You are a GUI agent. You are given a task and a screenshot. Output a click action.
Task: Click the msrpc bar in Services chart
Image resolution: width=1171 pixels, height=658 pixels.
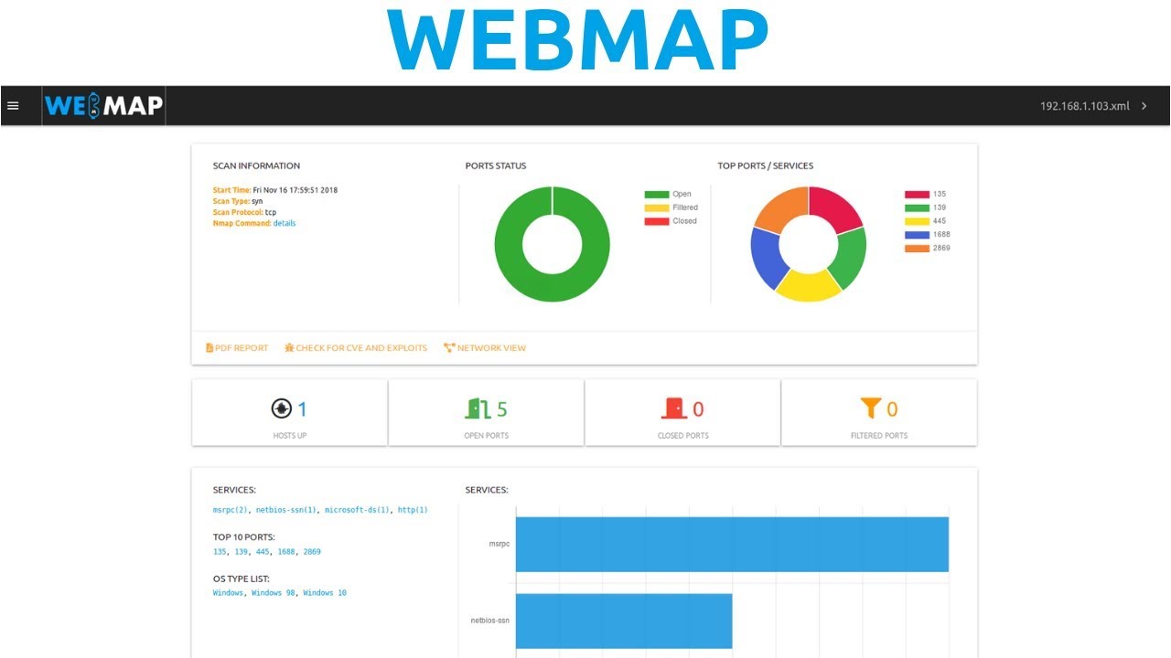(x=732, y=545)
